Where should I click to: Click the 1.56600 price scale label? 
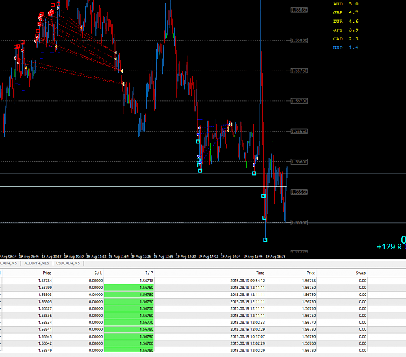coord(299,162)
